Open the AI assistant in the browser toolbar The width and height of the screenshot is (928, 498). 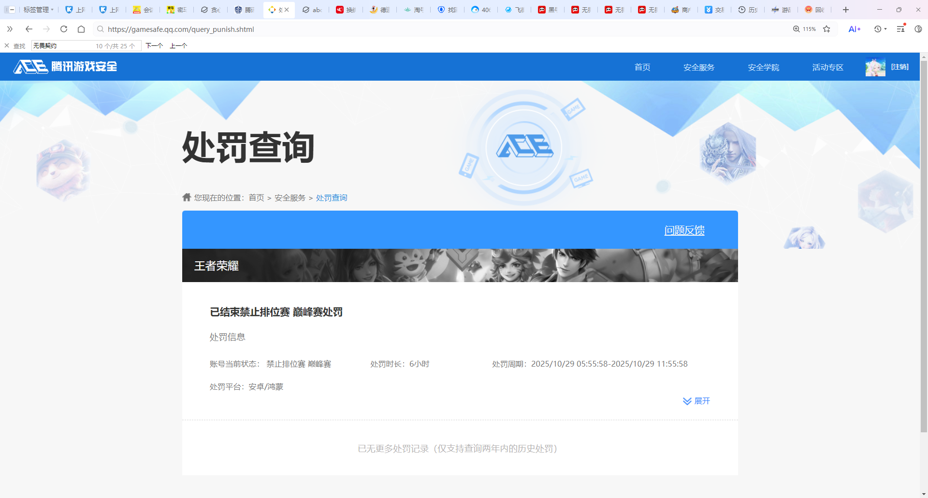(854, 29)
